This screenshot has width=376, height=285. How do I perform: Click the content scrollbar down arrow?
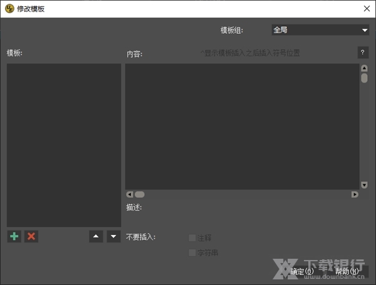(x=364, y=185)
